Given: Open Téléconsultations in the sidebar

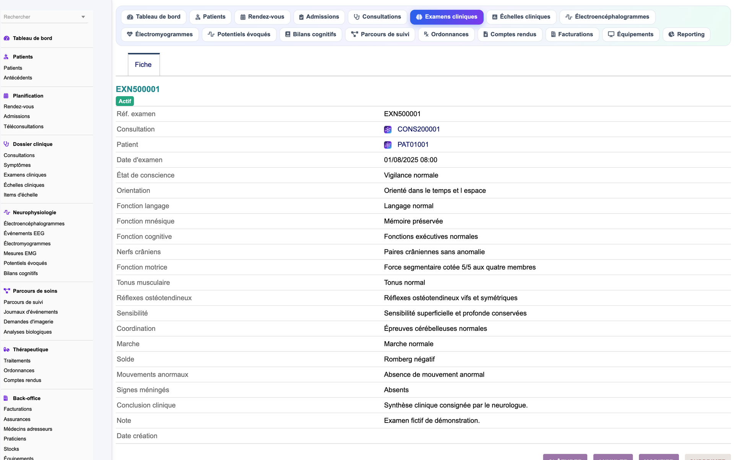Looking at the screenshot, I should 24,126.
